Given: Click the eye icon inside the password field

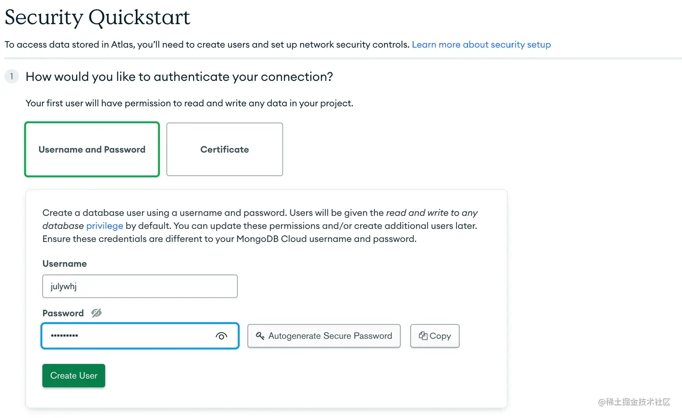Looking at the screenshot, I should pyautogui.click(x=221, y=336).
